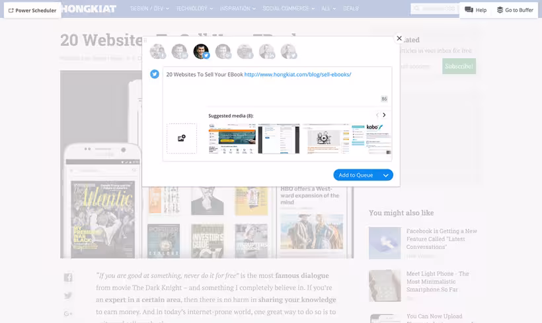The height and width of the screenshot is (323, 542).
Task: Select the second LinkedIn profile avatar
Action: [266, 51]
